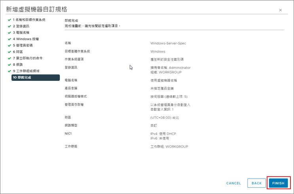Go to step 9 工作群組或網域
Image resolution: width=294 pixels, height=194 pixels.
tap(26, 71)
